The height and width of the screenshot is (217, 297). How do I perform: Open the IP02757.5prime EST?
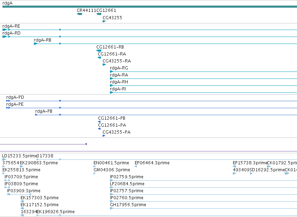[x=203, y=194]
